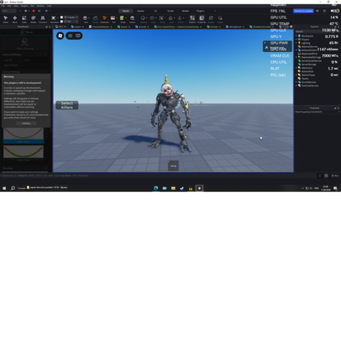The height and width of the screenshot is (341, 341).
Task: Activate the Move tool
Action: (15, 19)
